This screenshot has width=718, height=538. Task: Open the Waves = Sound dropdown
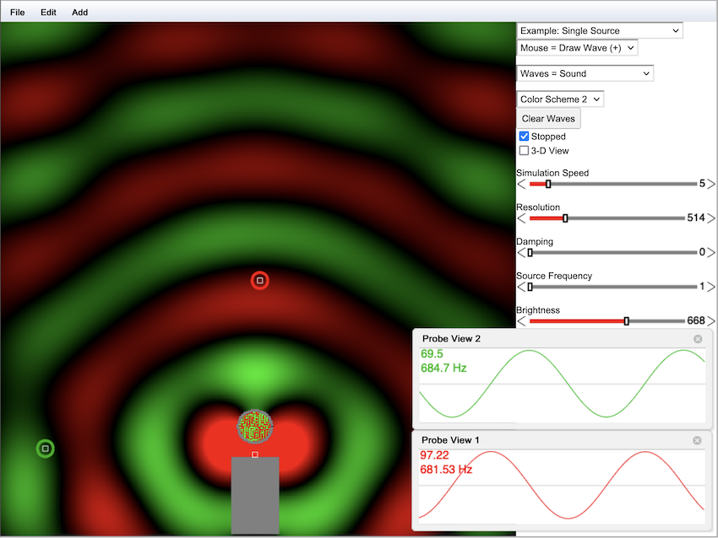pyautogui.click(x=585, y=74)
